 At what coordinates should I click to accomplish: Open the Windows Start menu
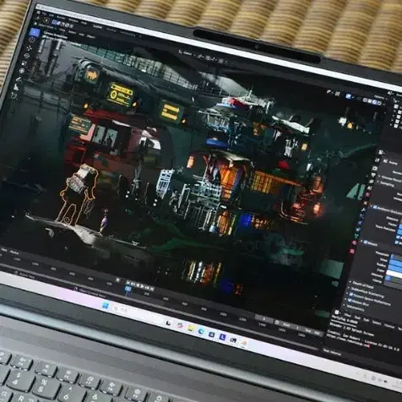[x=106, y=305]
